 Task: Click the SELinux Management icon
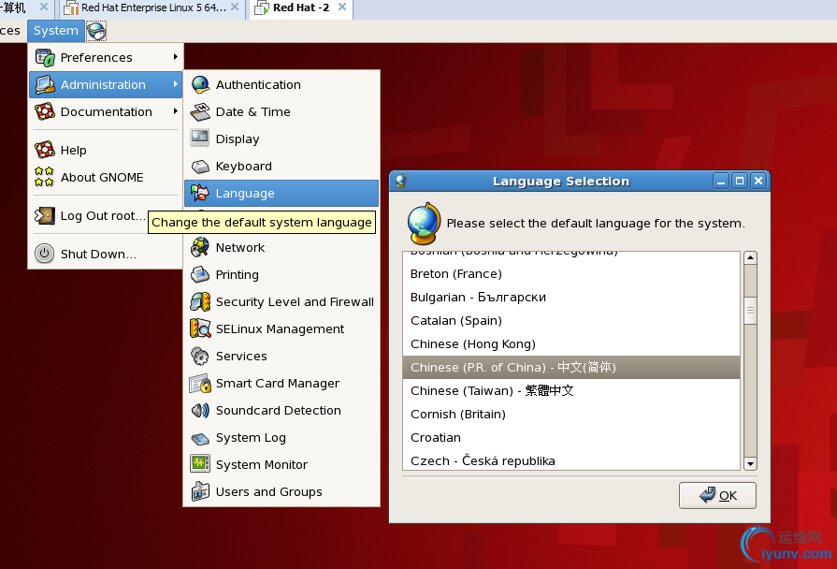point(200,328)
